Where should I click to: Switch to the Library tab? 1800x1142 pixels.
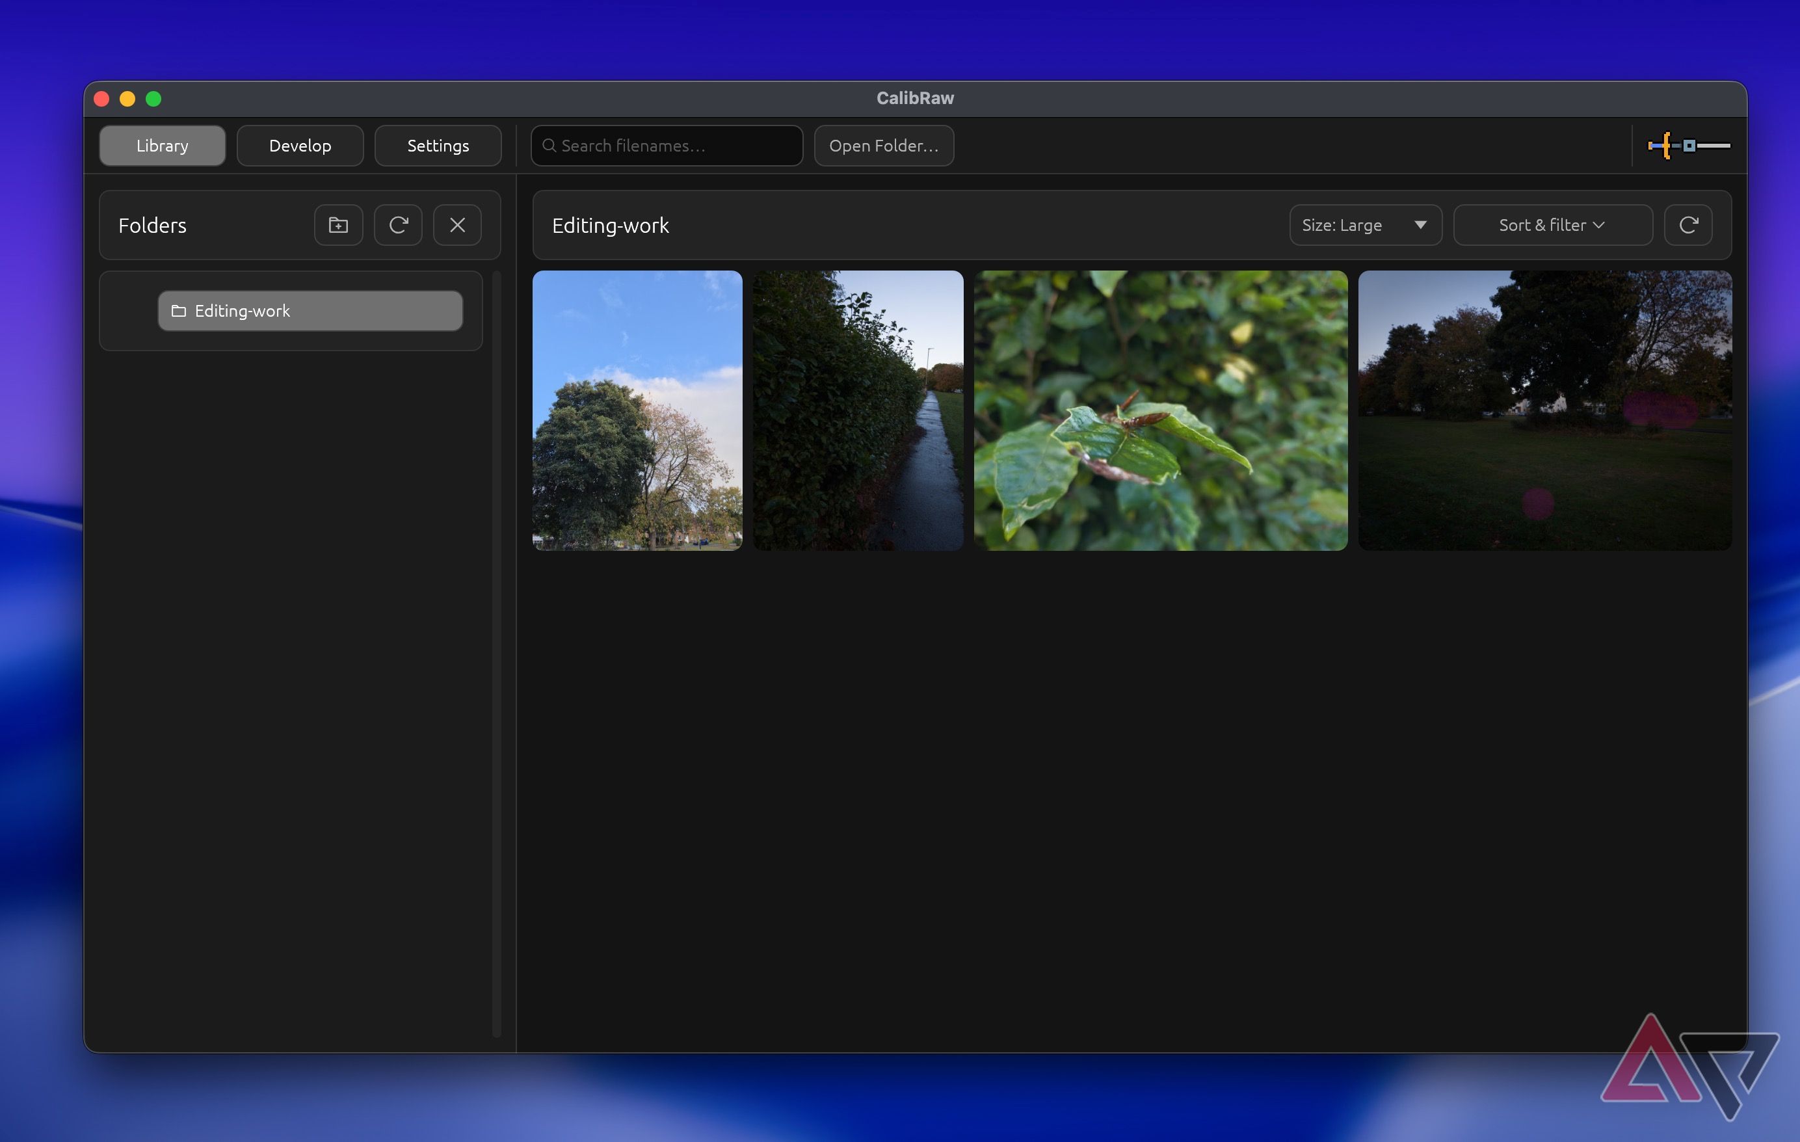(162, 146)
